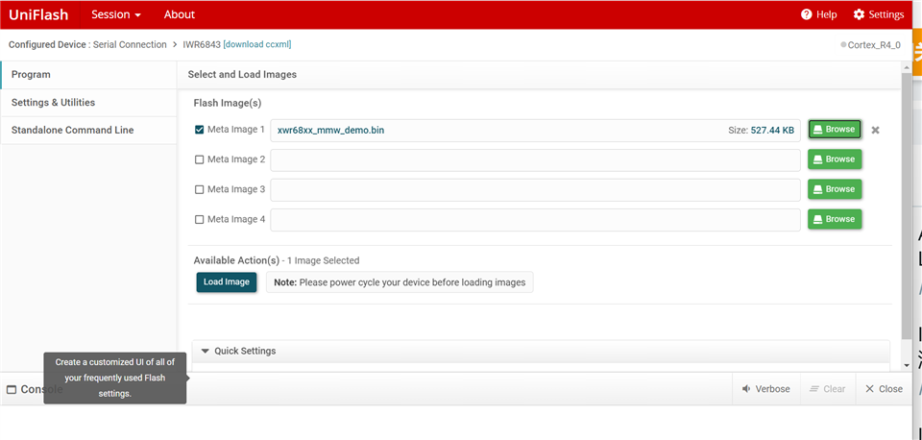Open the About menu
The width and height of the screenshot is (922, 440).
[x=180, y=14]
